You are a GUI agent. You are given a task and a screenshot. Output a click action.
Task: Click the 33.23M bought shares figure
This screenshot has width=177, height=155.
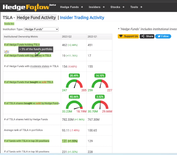(x=67, y=112)
